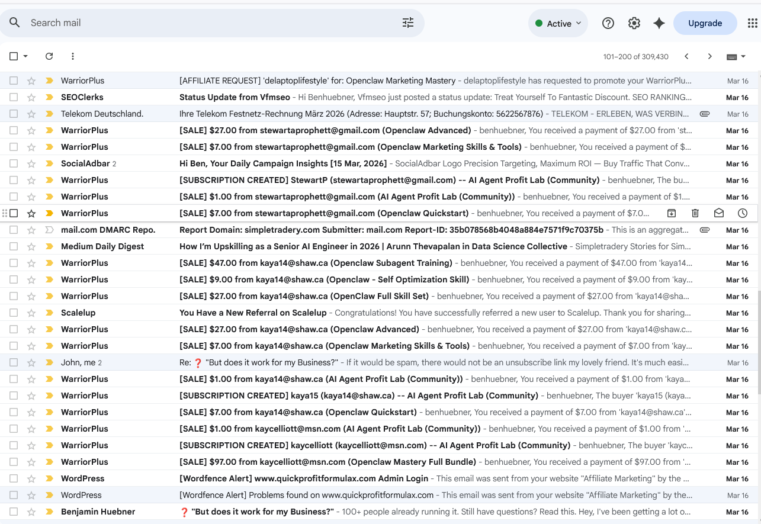Open the Active status dropdown
Image resolution: width=761 pixels, height=524 pixels.
pyautogui.click(x=557, y=22)
